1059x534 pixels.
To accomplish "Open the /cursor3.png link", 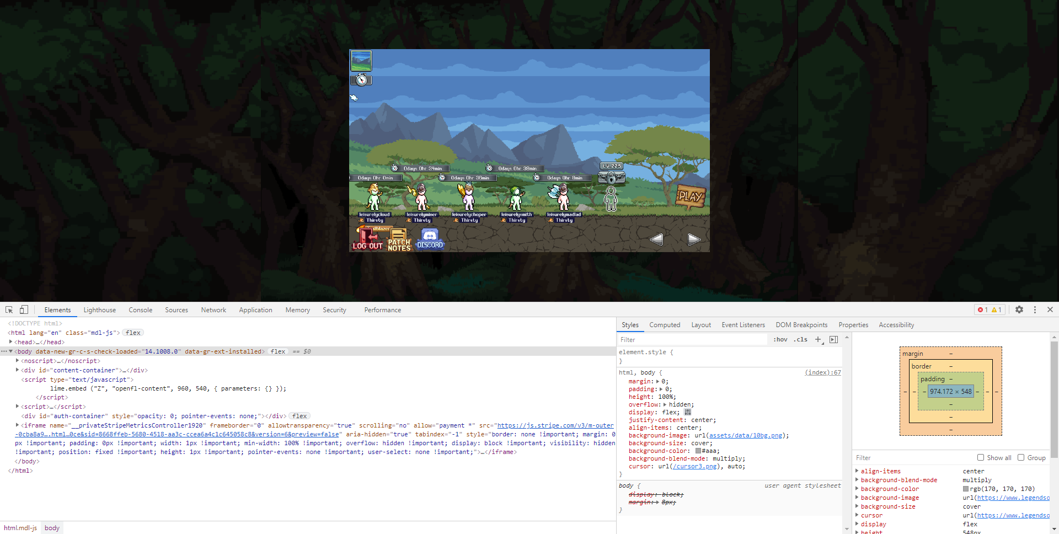I will click(x=694, y=466).
